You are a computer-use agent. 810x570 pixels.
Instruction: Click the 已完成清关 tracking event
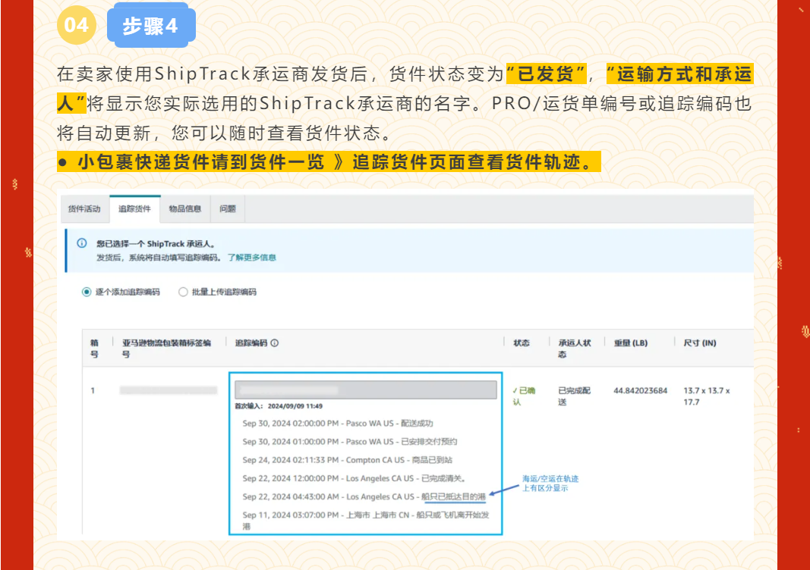pos(355,478)
